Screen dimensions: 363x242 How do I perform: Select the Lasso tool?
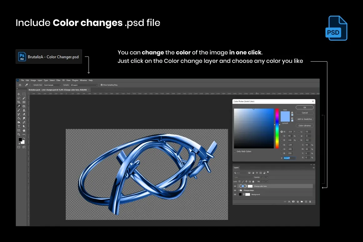(x=19, y=98)
